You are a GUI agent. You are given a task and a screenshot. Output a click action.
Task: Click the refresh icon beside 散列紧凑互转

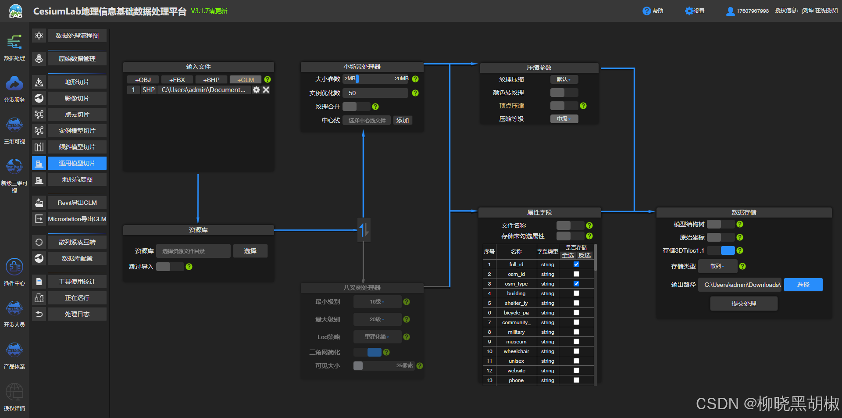click(x=39, y=242)
